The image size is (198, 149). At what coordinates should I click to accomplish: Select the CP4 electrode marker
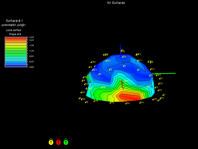pos(91,62)
